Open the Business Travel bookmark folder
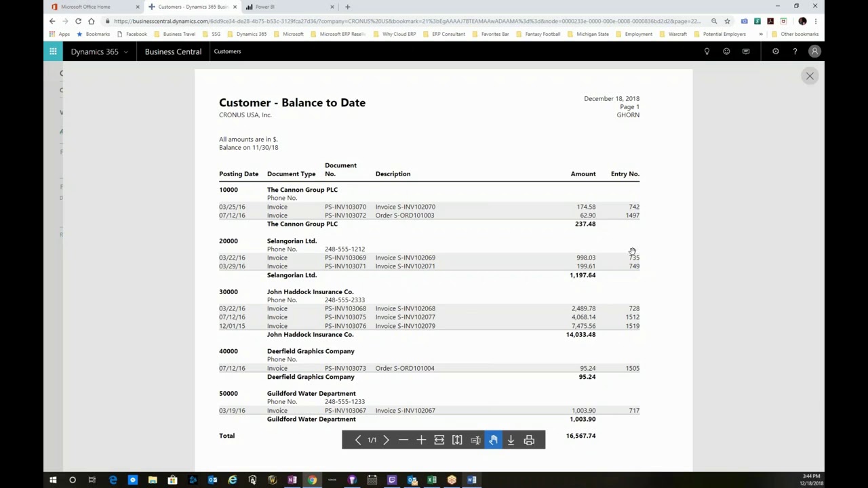868x488 pixels. (x=175, y=34)
